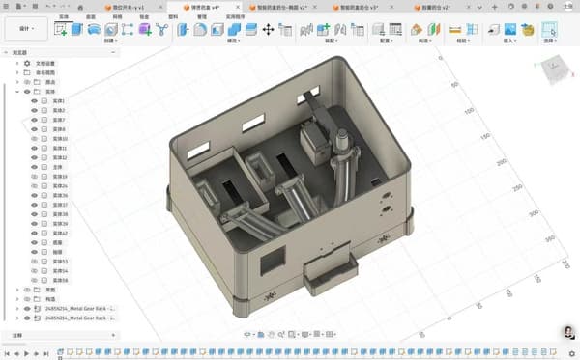Toggle visibility of body 实体7
This screenshot has width=580, height=360.
pos(35,120)
